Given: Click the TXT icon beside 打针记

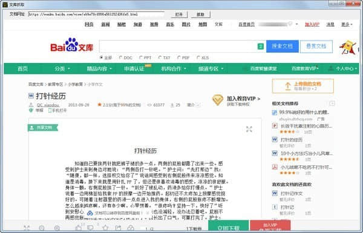Looking at the screenshot, I should point(275,207).
